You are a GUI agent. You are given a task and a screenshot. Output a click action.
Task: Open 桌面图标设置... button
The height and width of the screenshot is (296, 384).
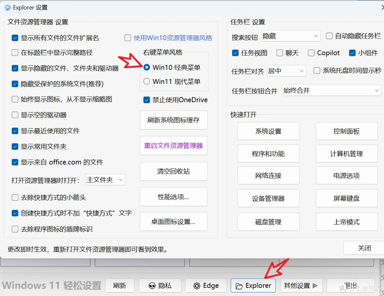[174, 222]
